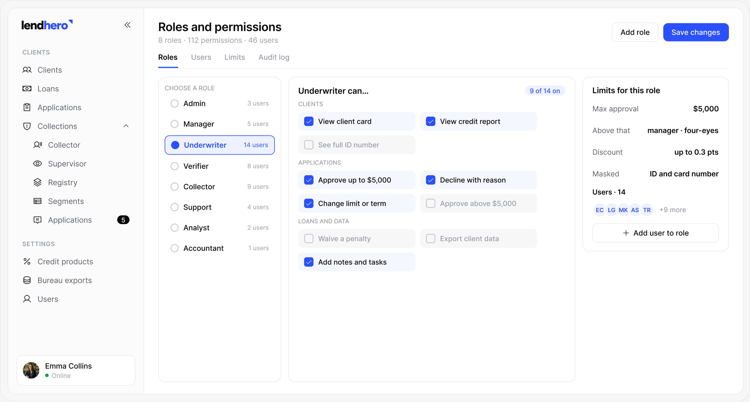Uncheck Add notes and tasks

click(309, 262)
